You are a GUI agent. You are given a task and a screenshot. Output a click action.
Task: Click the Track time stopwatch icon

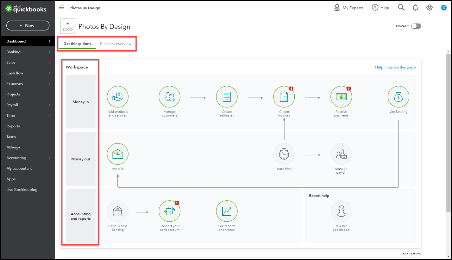[x=284, y=154]
